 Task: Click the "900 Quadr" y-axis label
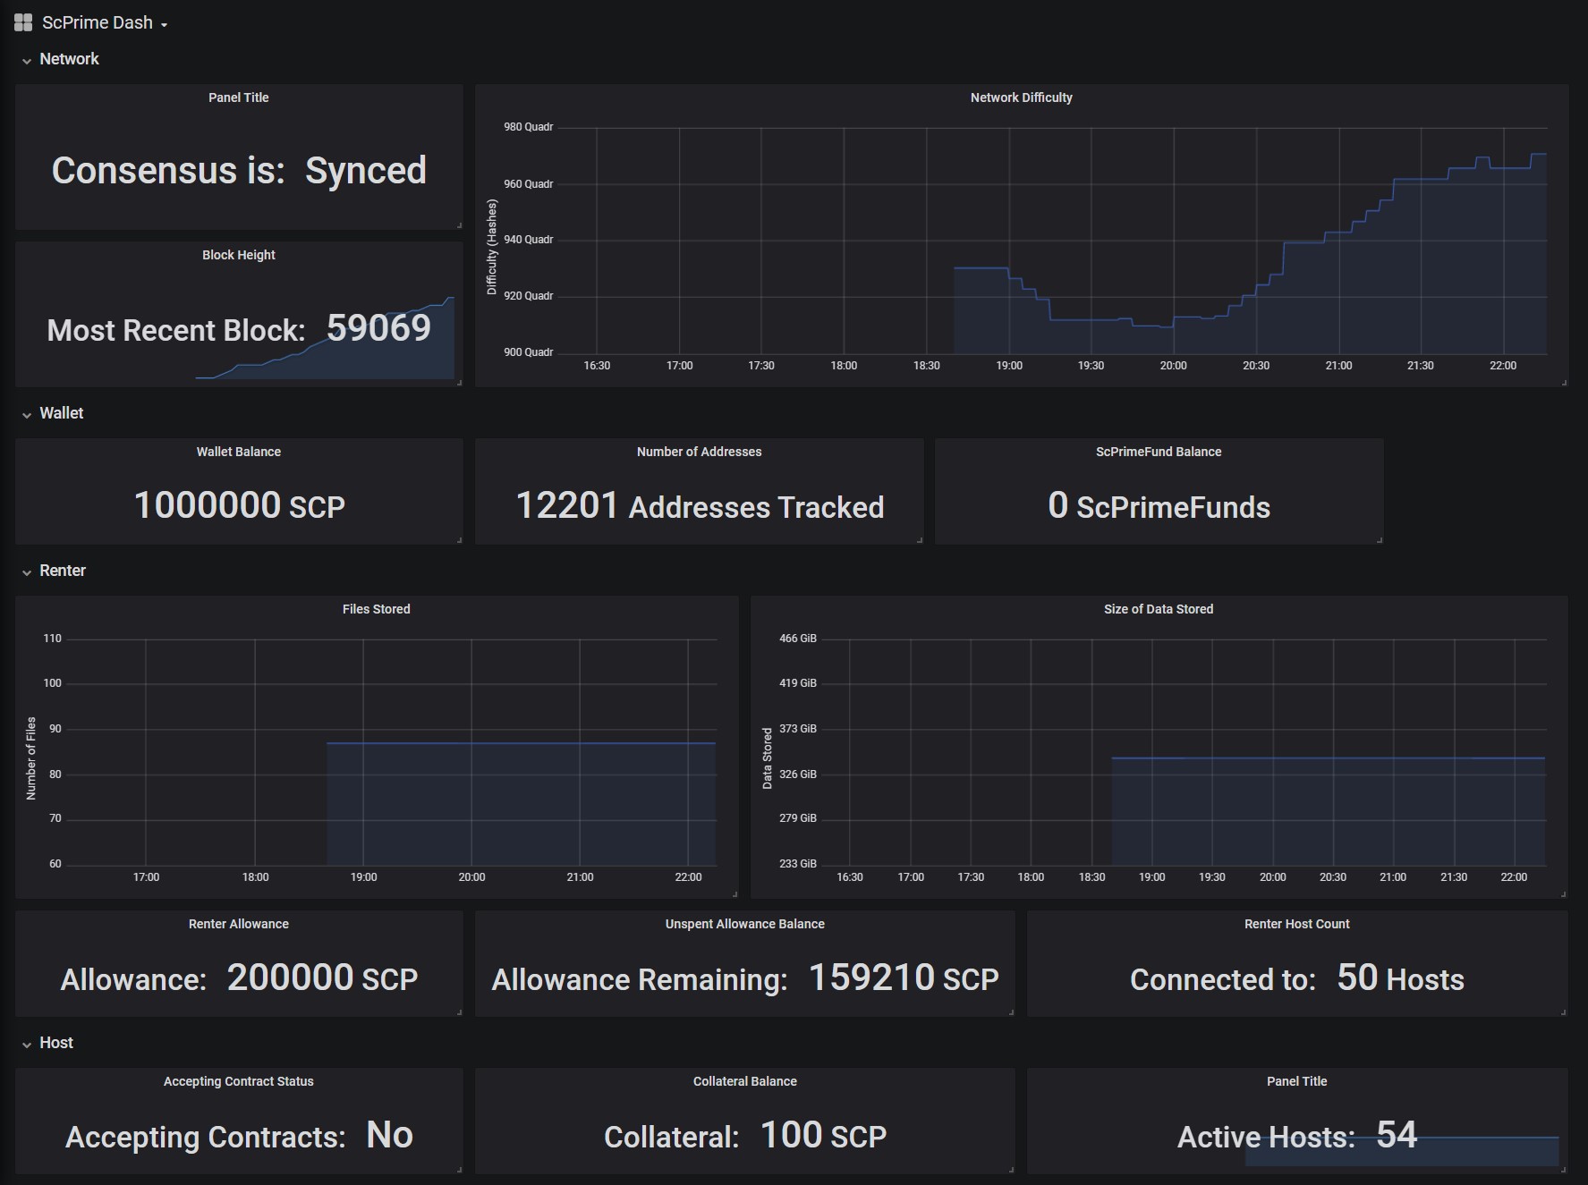(528, 352)
